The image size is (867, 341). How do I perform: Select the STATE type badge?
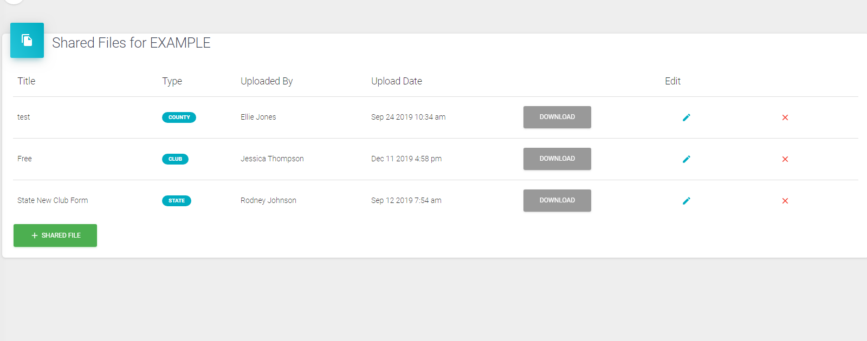click(177, 201)
